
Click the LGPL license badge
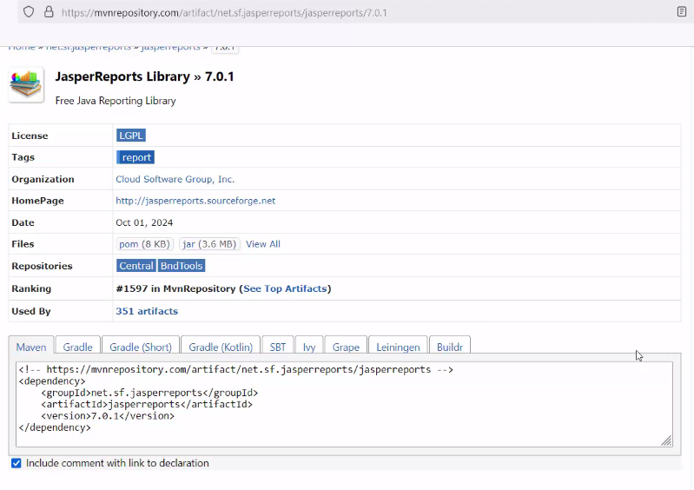131,136
